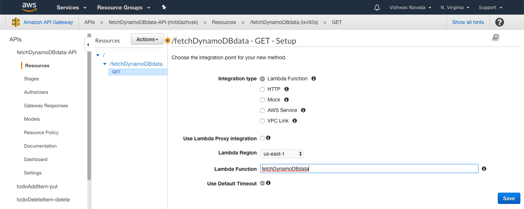Click info icon next to AWS Service

[x=303, y=110]
